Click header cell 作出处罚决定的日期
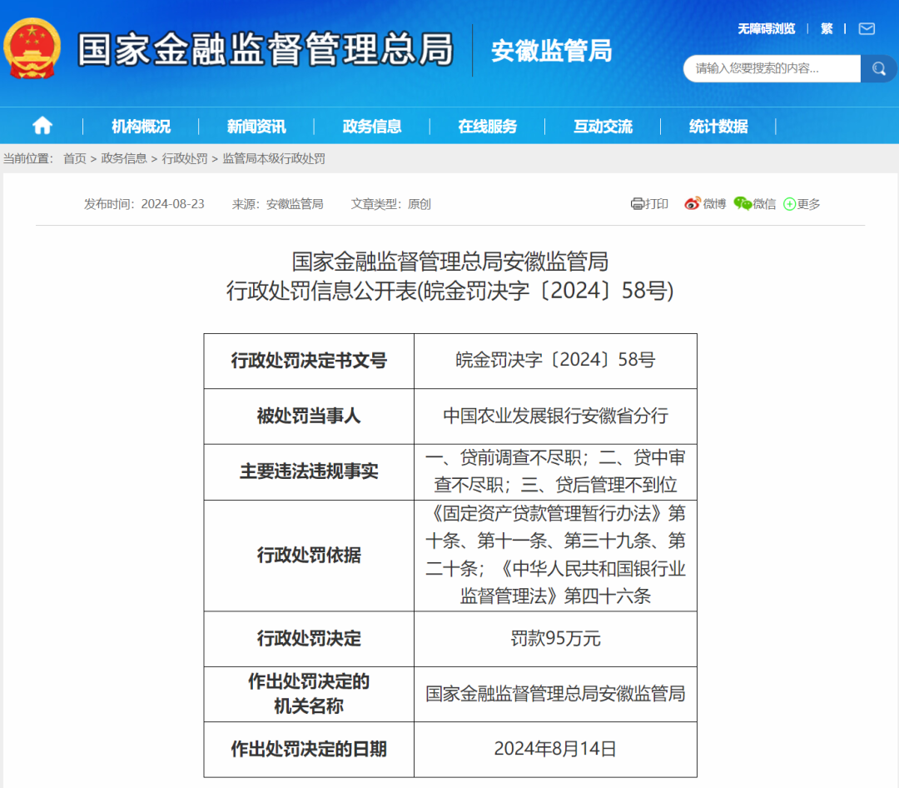Viewport: 899px width, 788px height. tap(309, 749)
